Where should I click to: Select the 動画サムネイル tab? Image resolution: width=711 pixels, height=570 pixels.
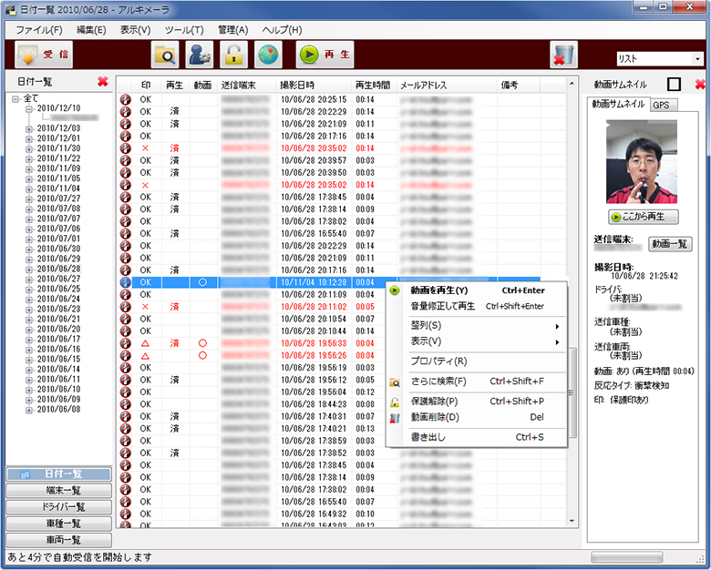pyautogui.click(x=619, y=104)
